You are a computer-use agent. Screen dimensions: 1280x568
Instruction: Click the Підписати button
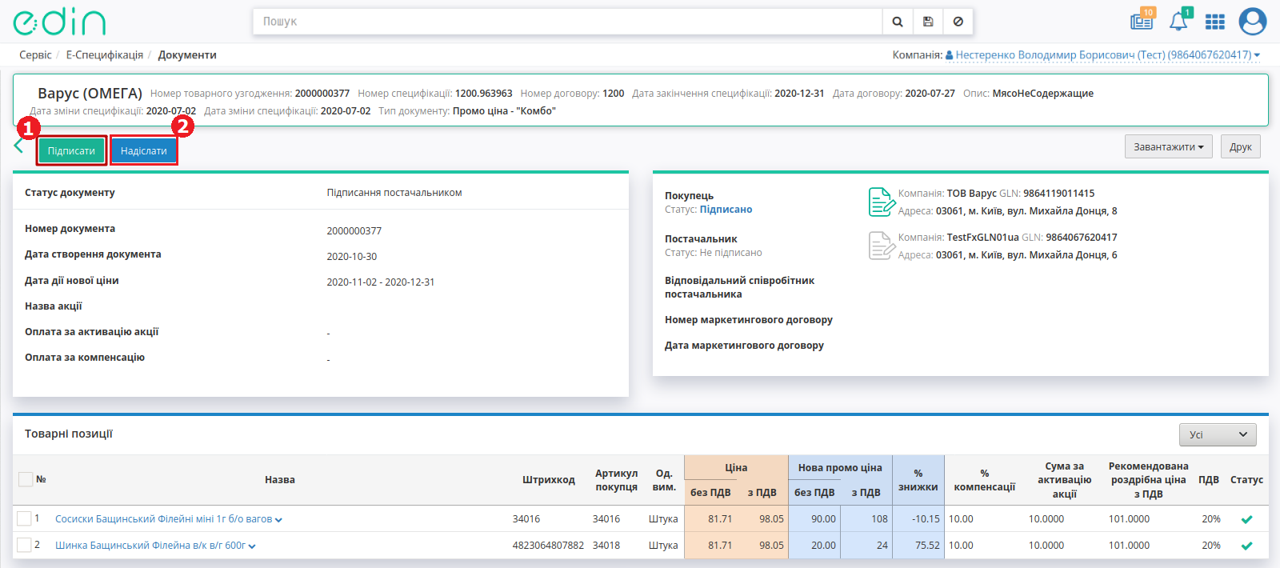(71, 150)
